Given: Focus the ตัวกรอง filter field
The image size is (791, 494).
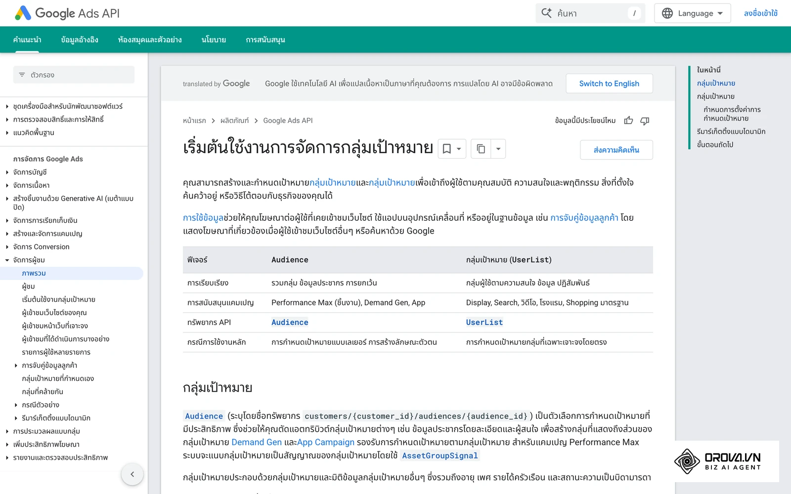Looking at the screenshot, I should tap(74, 75).
